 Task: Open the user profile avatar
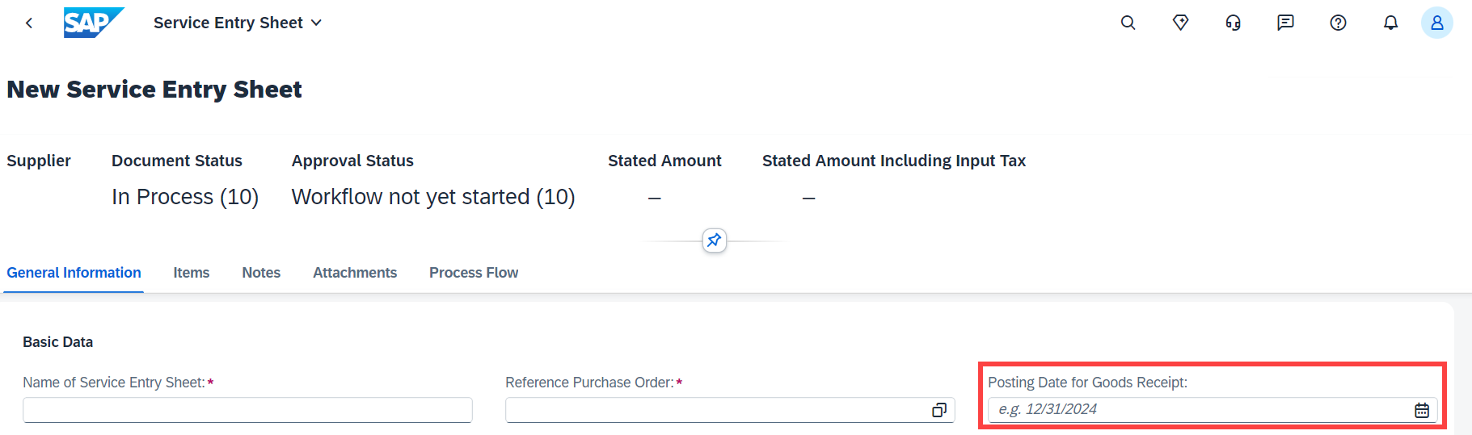[1437, 23]
